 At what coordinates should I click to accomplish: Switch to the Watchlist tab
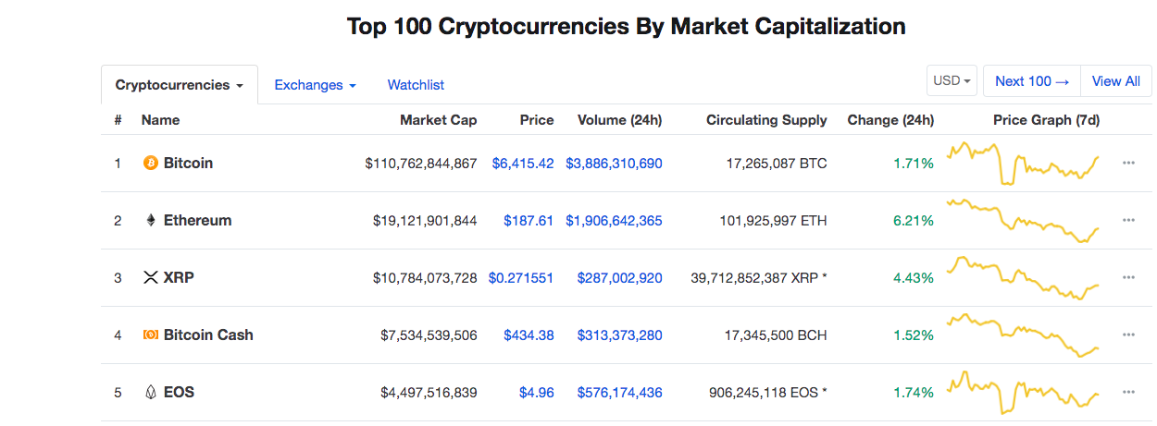pos(416,85)
